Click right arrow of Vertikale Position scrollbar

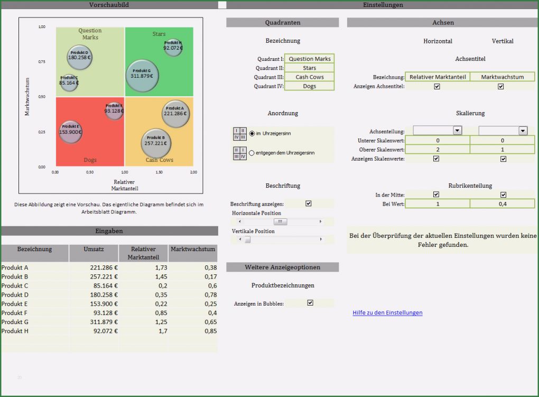tap(320, 239)
